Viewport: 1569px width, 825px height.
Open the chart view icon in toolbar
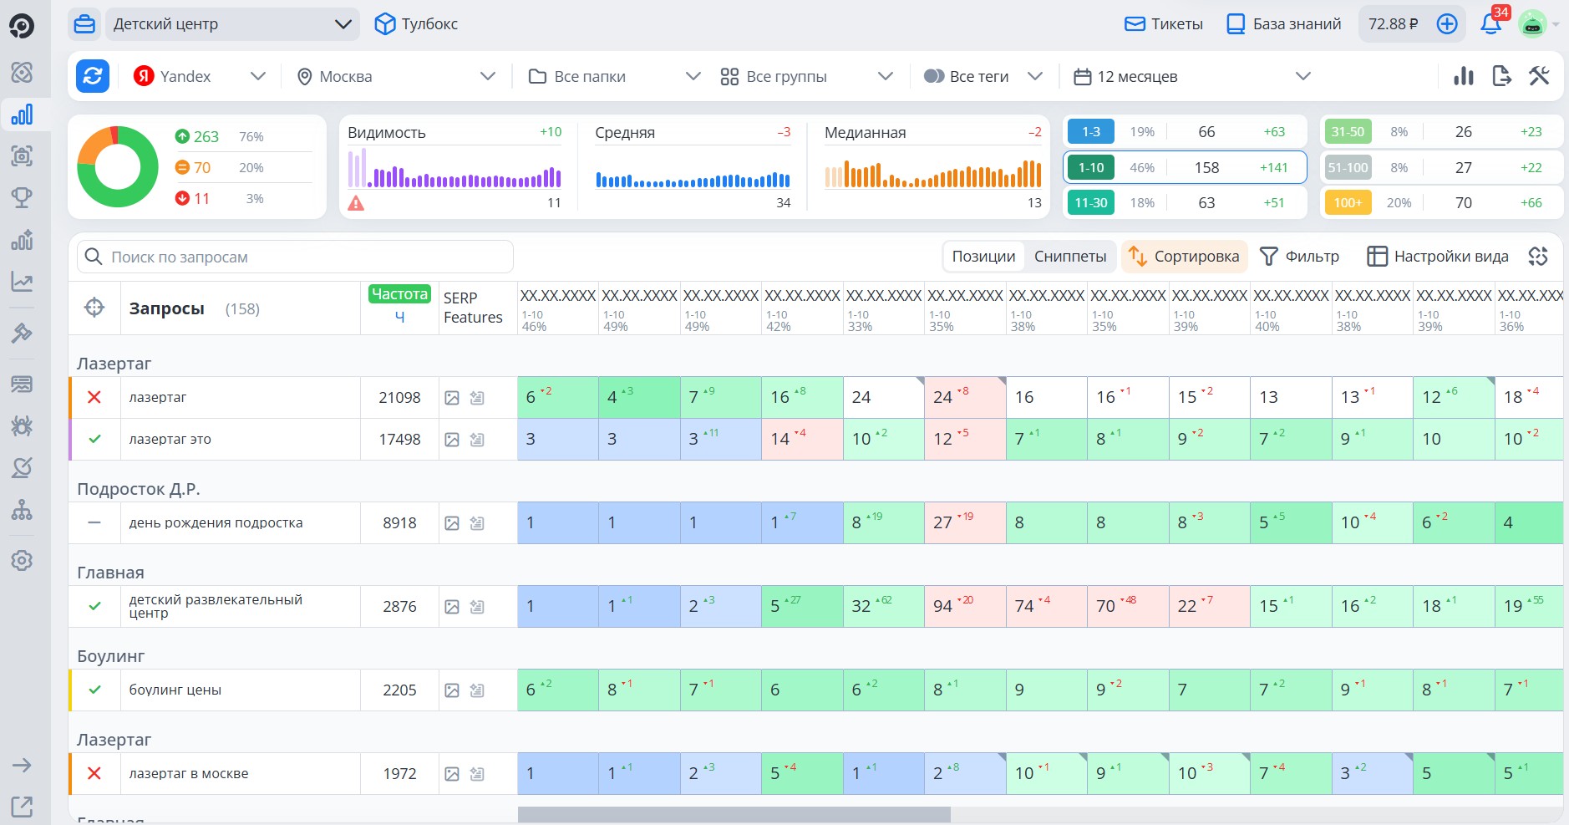pos(1464,76)
